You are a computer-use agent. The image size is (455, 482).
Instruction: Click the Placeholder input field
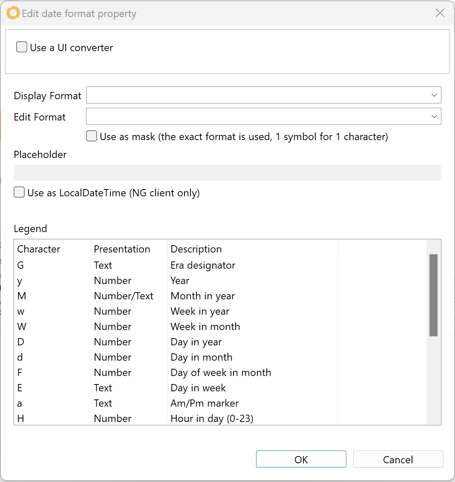point(227,173)
